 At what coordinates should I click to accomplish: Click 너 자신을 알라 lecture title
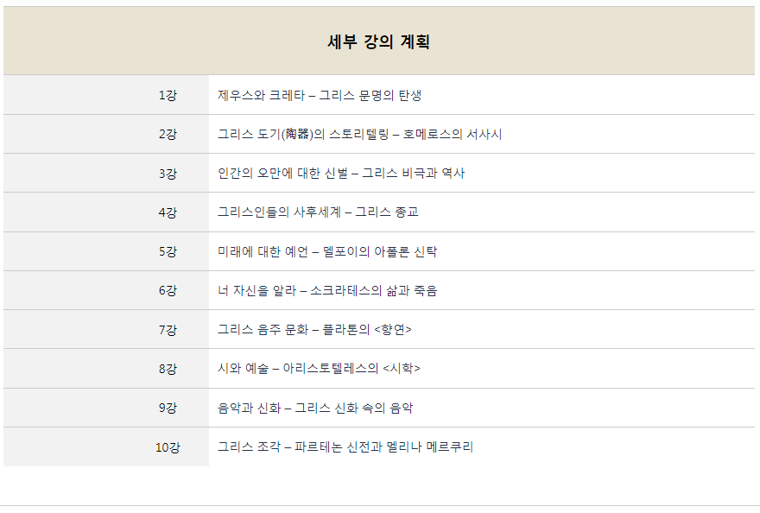(327, 290)
